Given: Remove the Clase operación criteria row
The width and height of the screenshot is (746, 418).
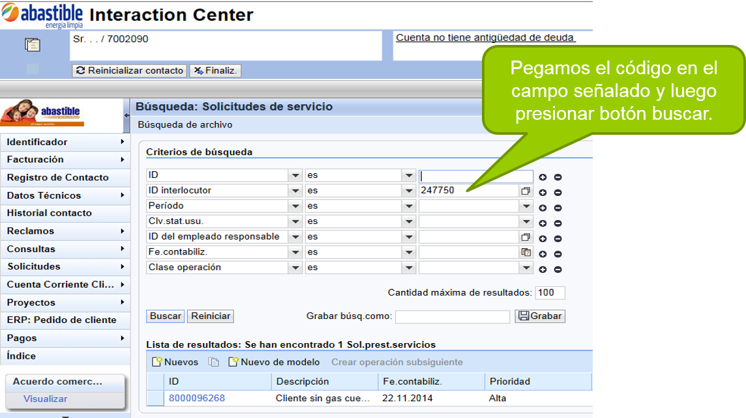Looking at the screenshot, I should (558, 270).
